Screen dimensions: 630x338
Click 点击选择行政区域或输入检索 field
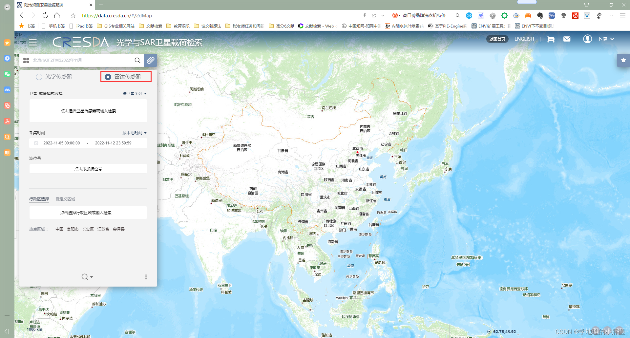click(x=88, y=213)
